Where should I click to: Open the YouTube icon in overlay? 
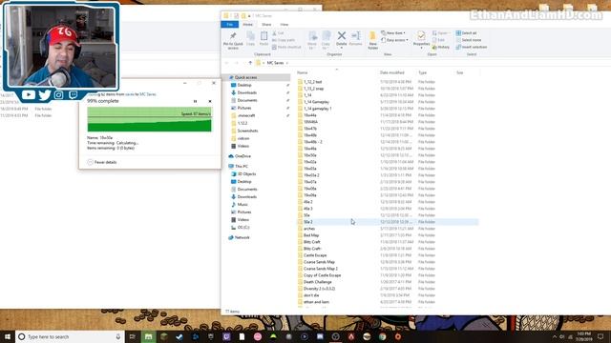tap(29, 94)
